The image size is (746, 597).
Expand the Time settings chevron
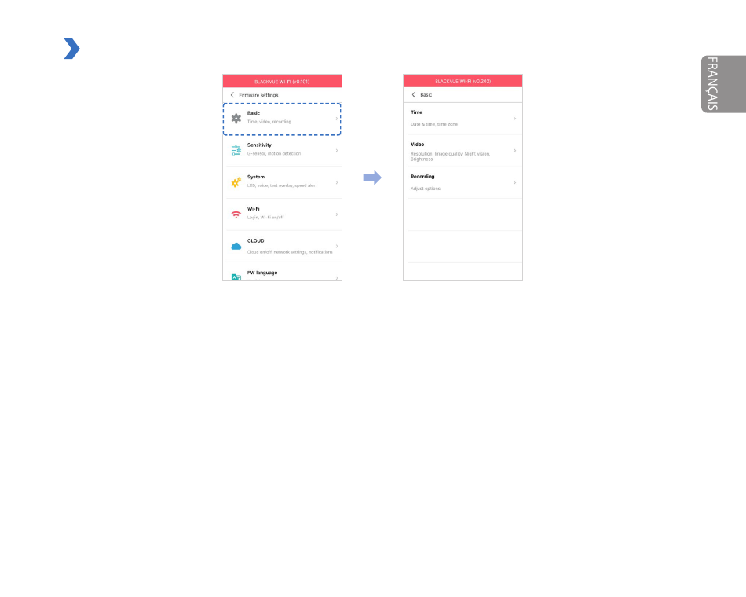514,118
